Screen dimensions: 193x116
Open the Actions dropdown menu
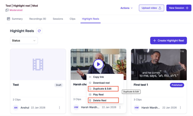(126, 8)
